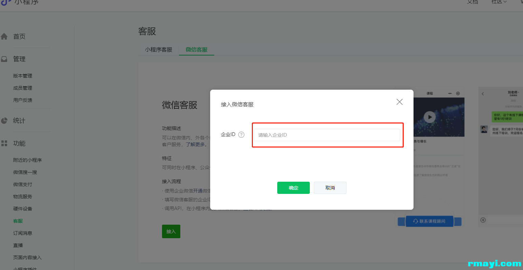The height and width of the screenshot is (270, 523).
Task: Switch to the 小程序客服 tab
Action: 159,50
